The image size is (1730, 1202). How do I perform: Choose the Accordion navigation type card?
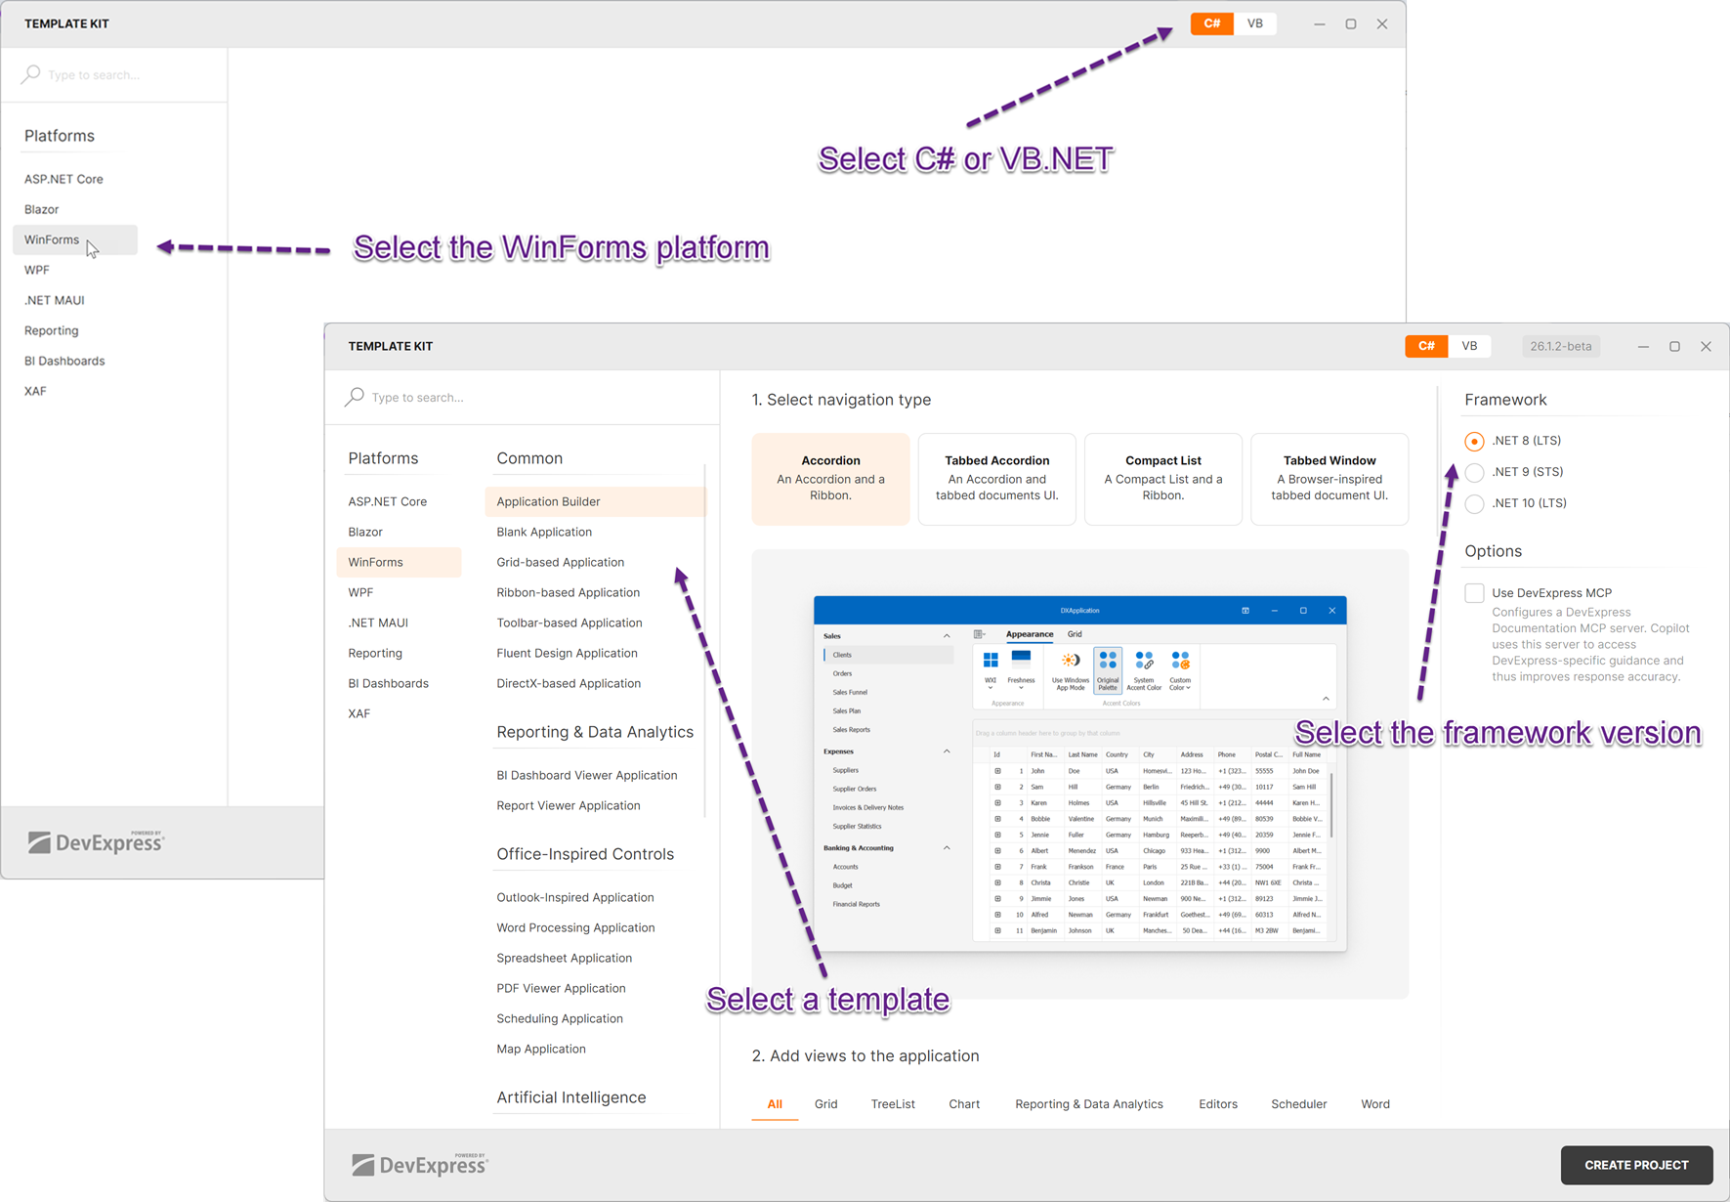pyautogui.click(x=830, y=479)
